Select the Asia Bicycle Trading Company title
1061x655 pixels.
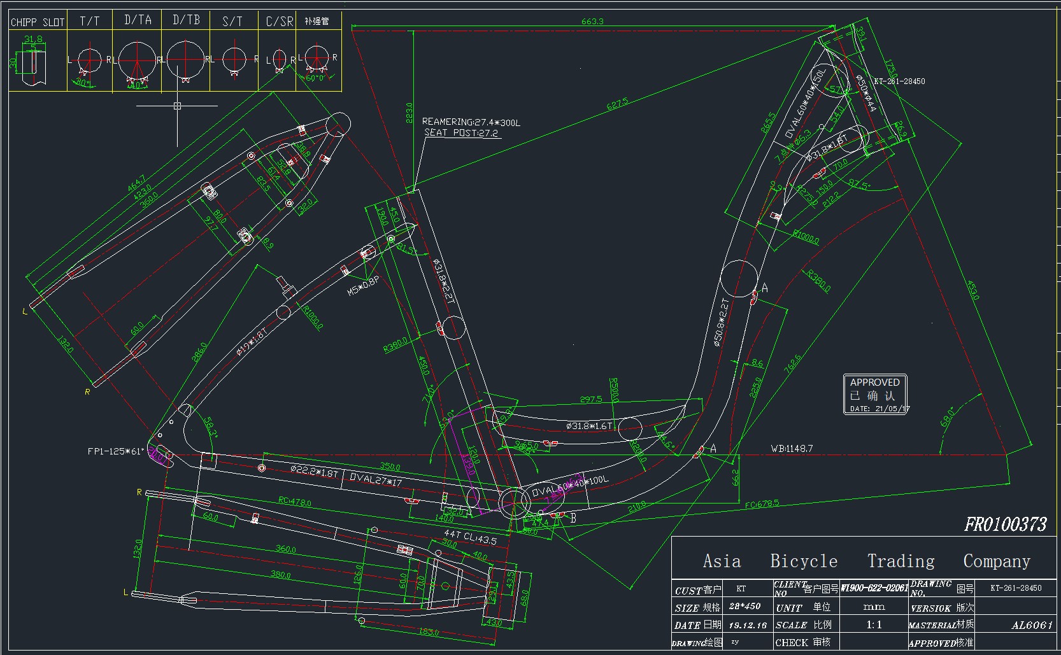tap(866, 561)
